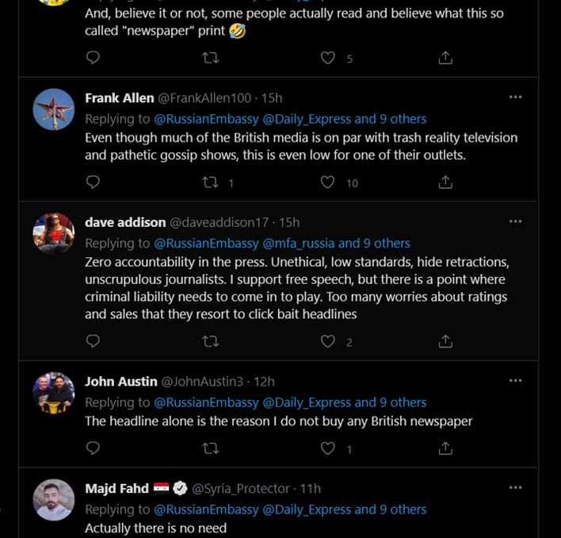561x538 pixels.
Task: Like Frank Allen's tweet
Action: 327,183
